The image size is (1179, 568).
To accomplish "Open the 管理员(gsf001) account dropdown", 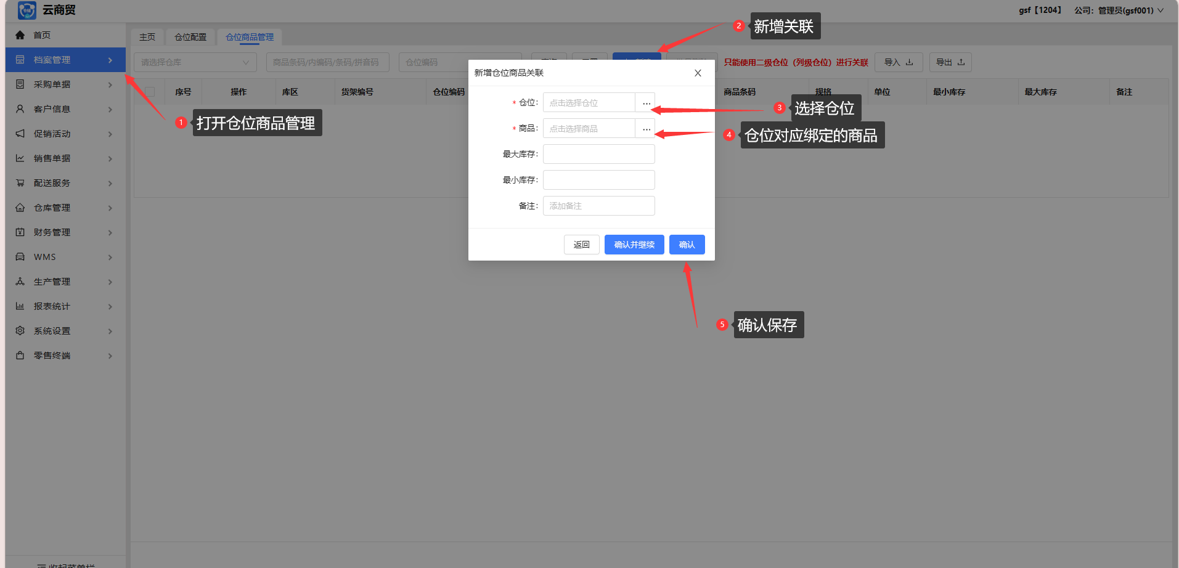I will click(x=1130, y=10).
